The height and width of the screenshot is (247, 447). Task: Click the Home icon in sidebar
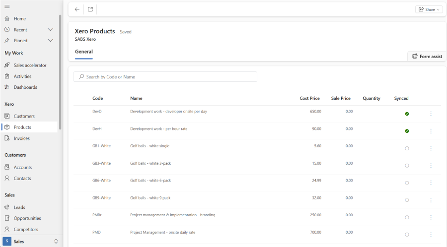tap(7, 18)
